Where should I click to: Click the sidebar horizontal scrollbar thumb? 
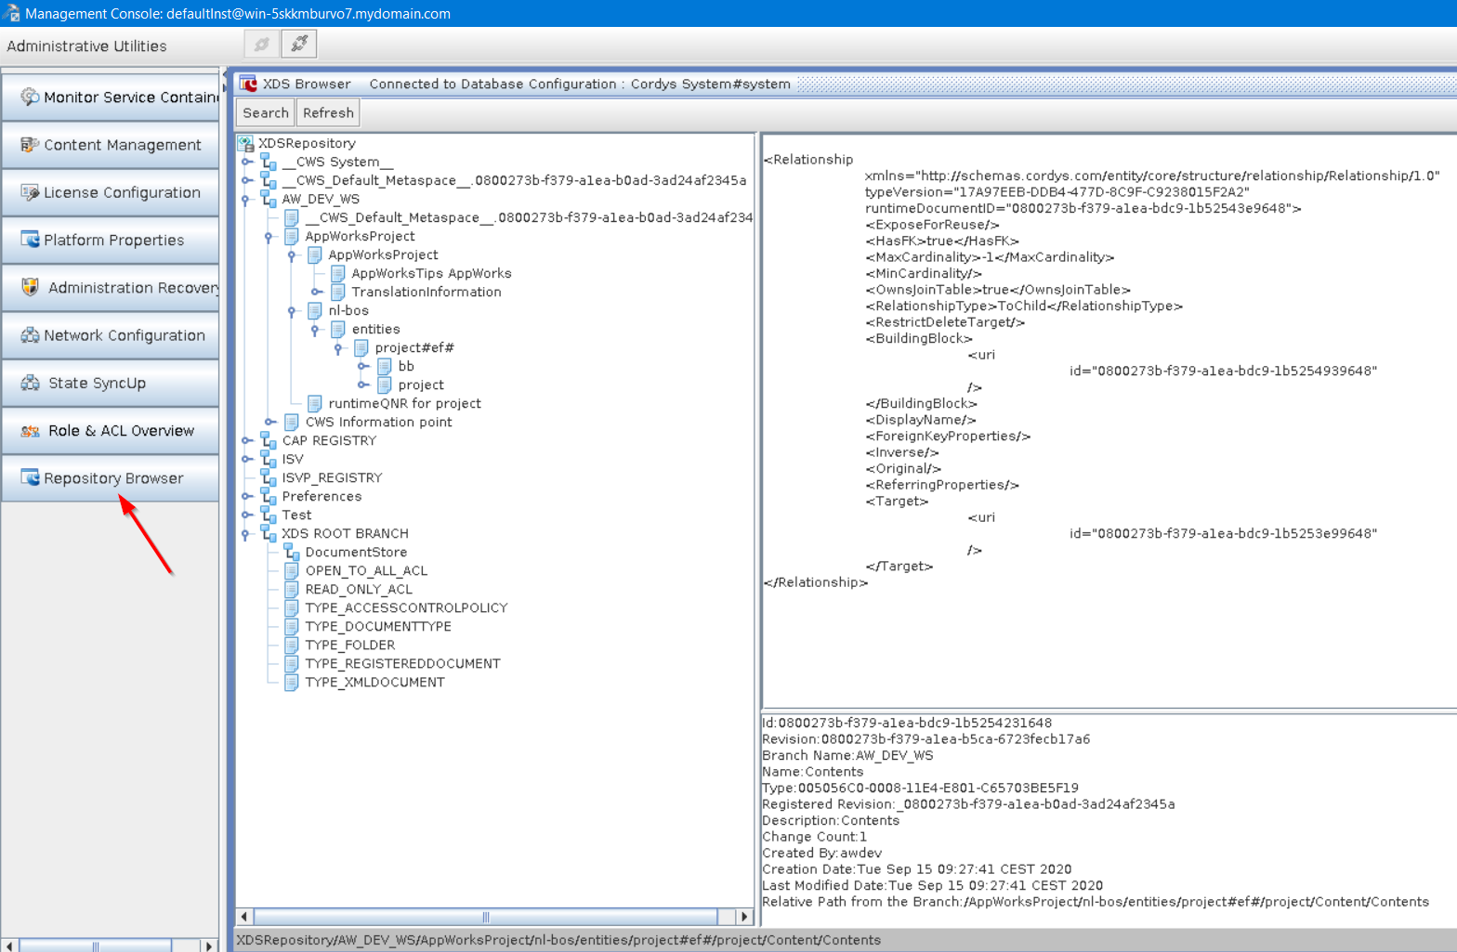tap(95, 945)
